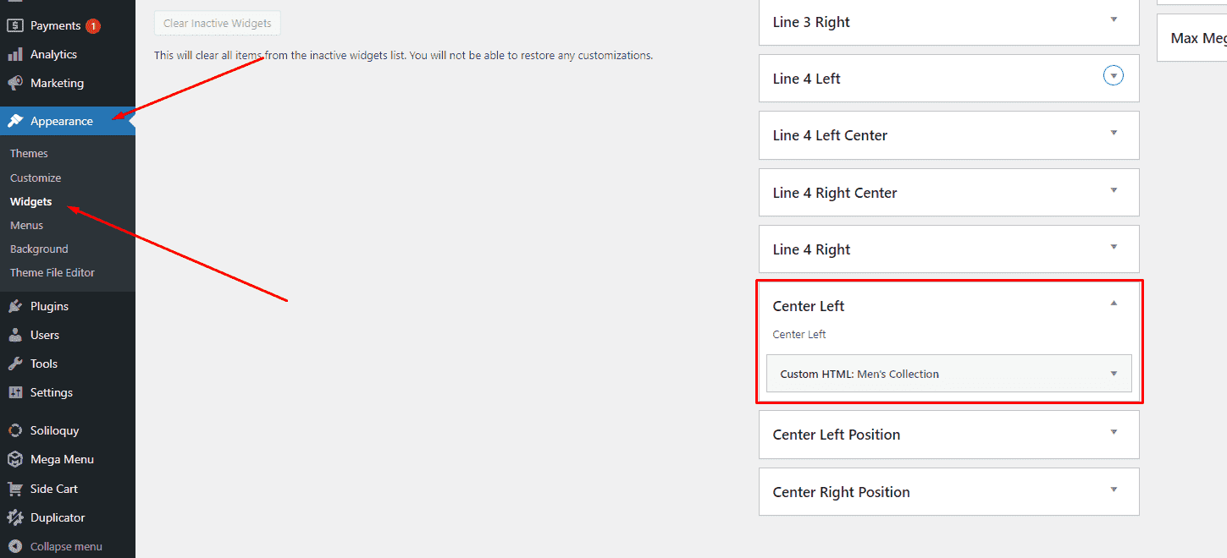
Task: Open the Mega Menu settings page
Action: (x=62, y=459)
